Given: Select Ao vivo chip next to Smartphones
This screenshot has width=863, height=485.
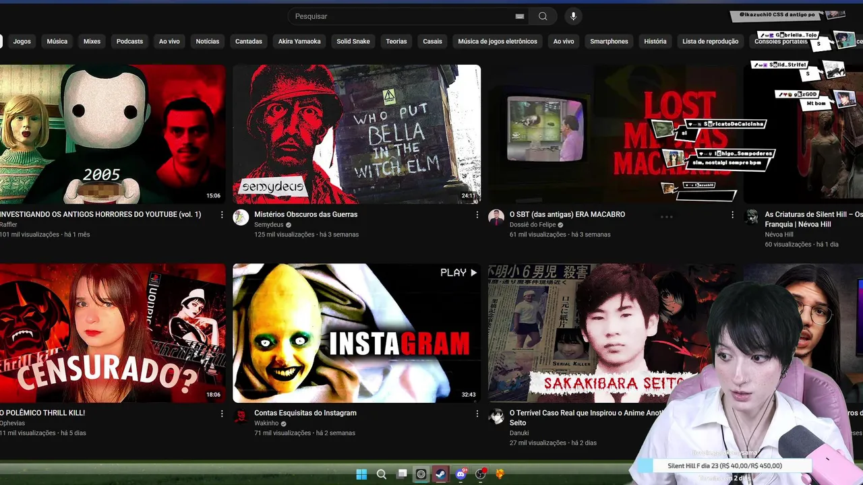Looking at the screenshot, I should pyautogui.click(x=564, y=41).
